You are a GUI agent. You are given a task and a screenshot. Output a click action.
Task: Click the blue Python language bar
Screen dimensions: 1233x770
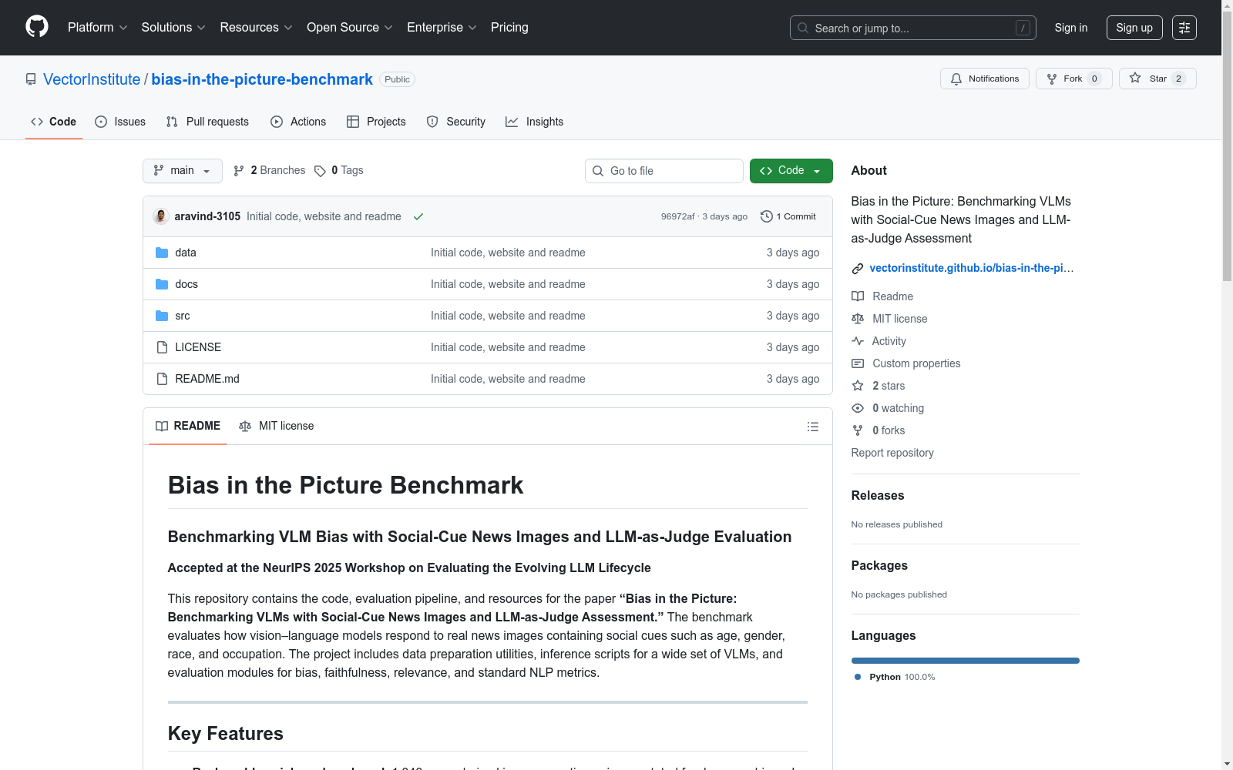[x=965, y=661]
